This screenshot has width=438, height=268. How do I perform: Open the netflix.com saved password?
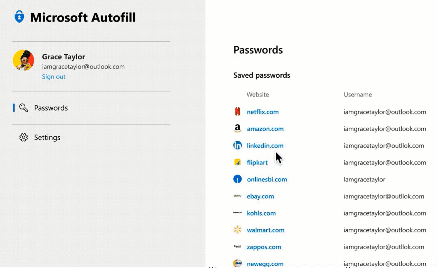[263, 112]
